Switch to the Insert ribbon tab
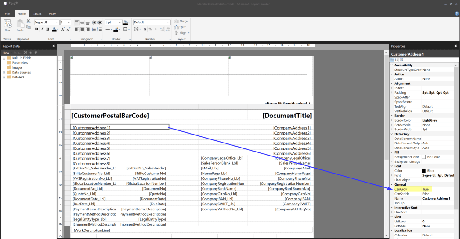460x239 pixels. (x=37, y=14)
